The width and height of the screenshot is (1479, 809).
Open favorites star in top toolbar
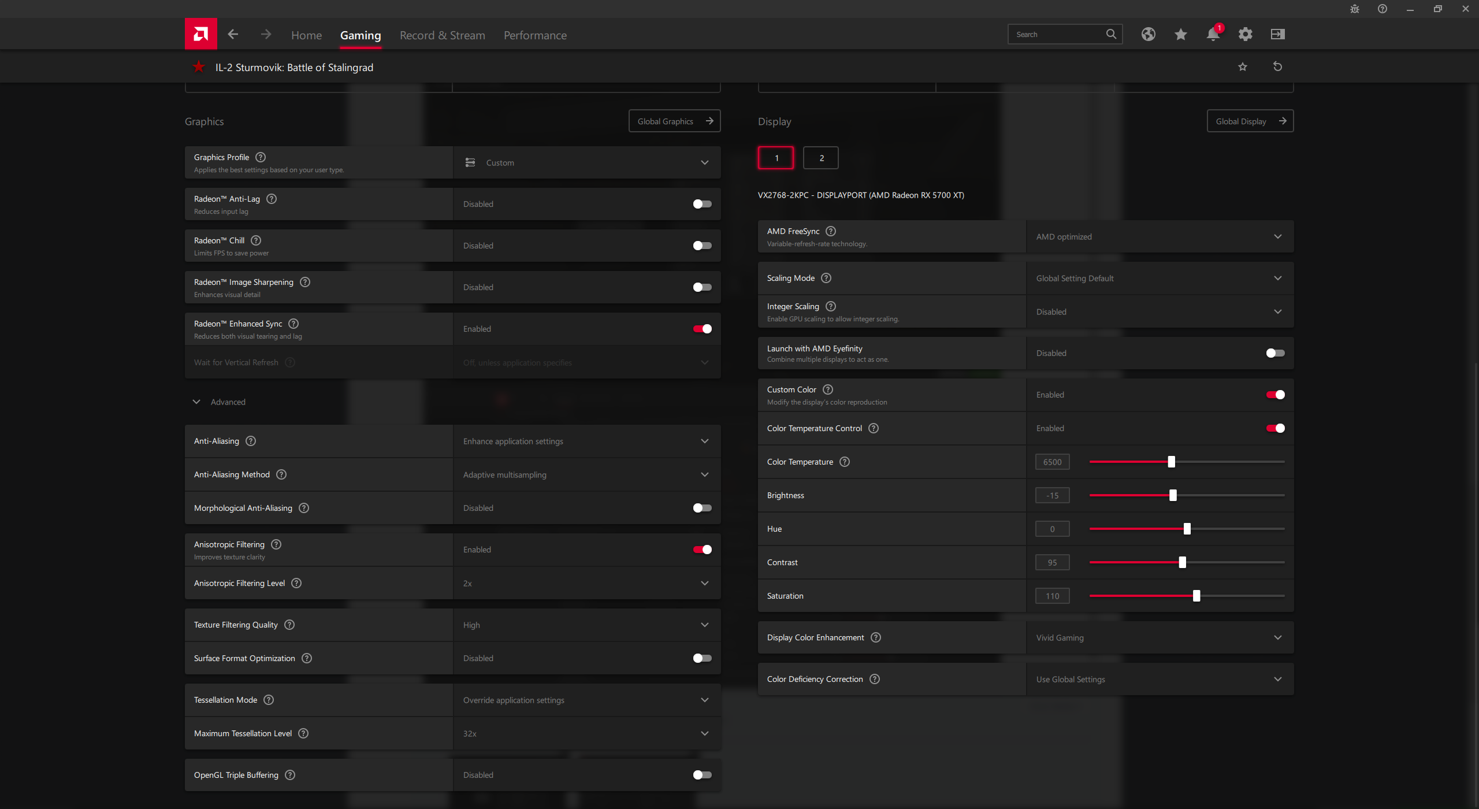1180,34
